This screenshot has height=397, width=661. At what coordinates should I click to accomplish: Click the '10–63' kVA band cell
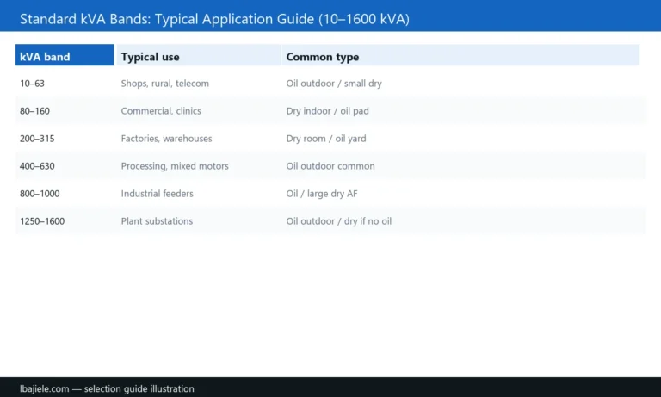[x=32, y=84]
